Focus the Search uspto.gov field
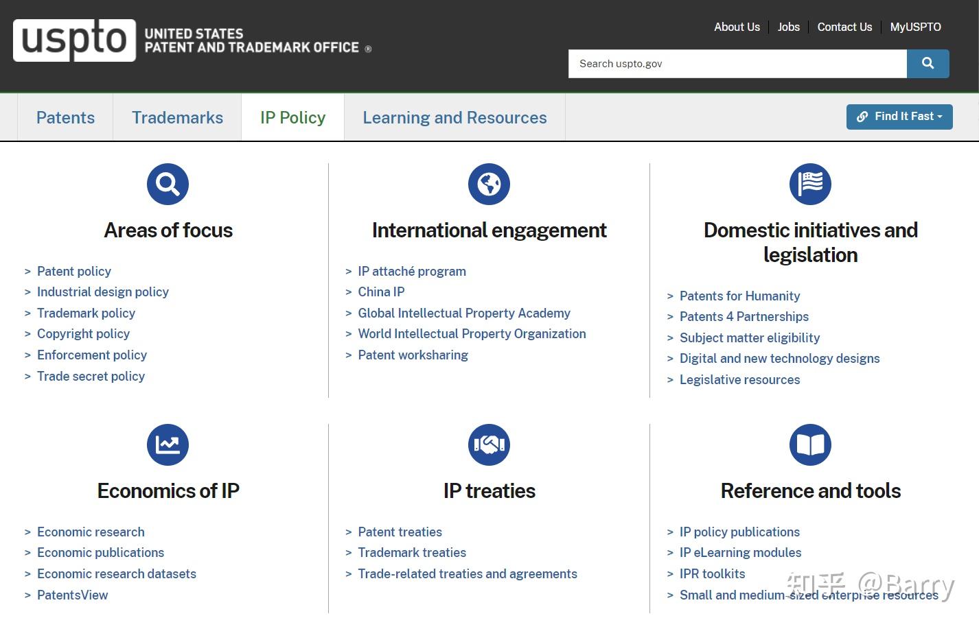The width and height of the screenshot is (979, 629). [x=737, y=64]
